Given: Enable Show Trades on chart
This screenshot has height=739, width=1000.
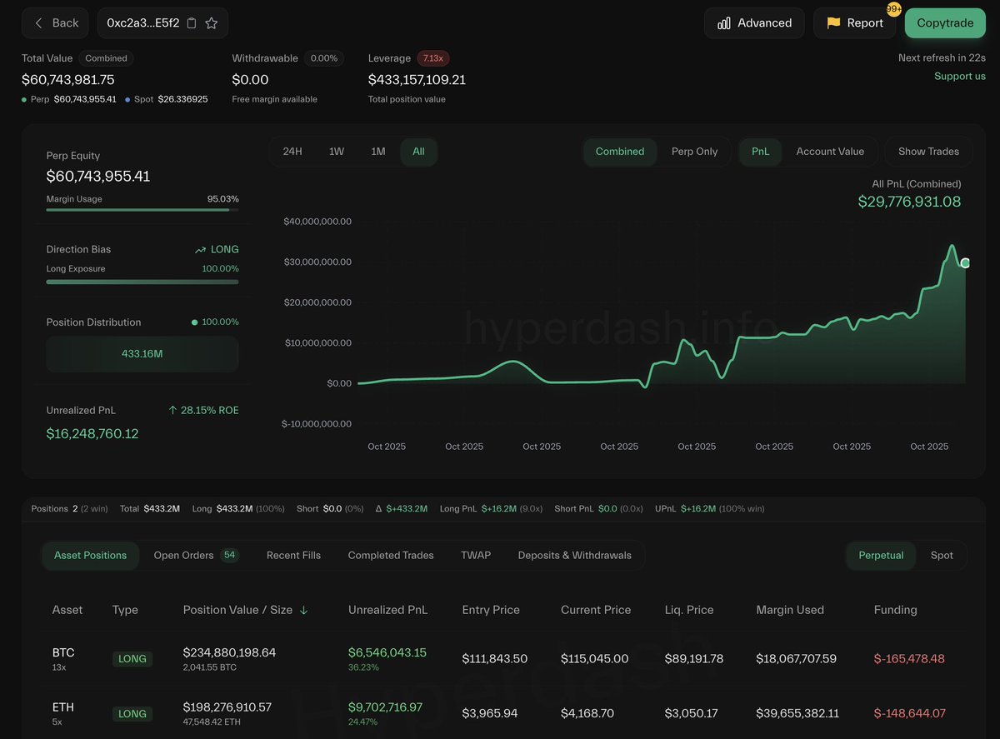Looking at the screenshot, I should point(928,152).
